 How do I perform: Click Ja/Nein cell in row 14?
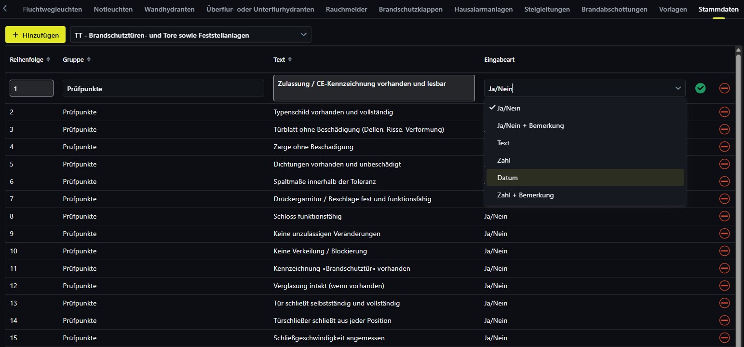click(x=496, y=320)
